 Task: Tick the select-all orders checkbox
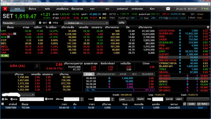(x=3, y=104)
